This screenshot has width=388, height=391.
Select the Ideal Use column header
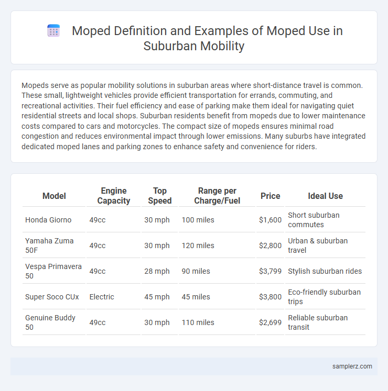pyautogui.click(x=325, y=196)
